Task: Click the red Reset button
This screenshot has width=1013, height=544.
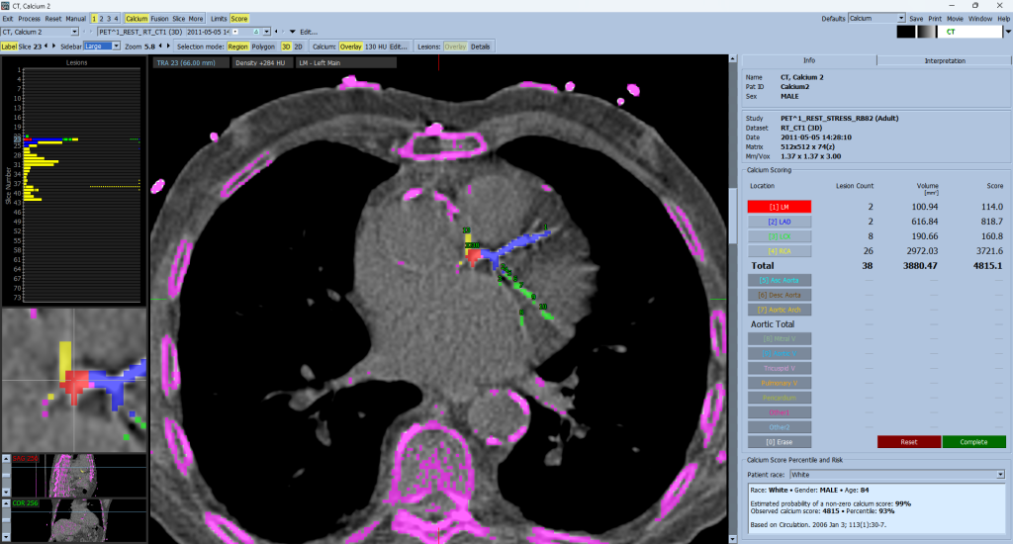Action: 908,442
